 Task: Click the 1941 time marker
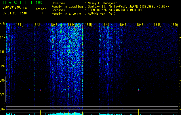19,25
